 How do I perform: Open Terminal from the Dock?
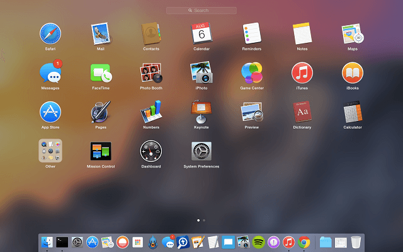click(62, 242)
